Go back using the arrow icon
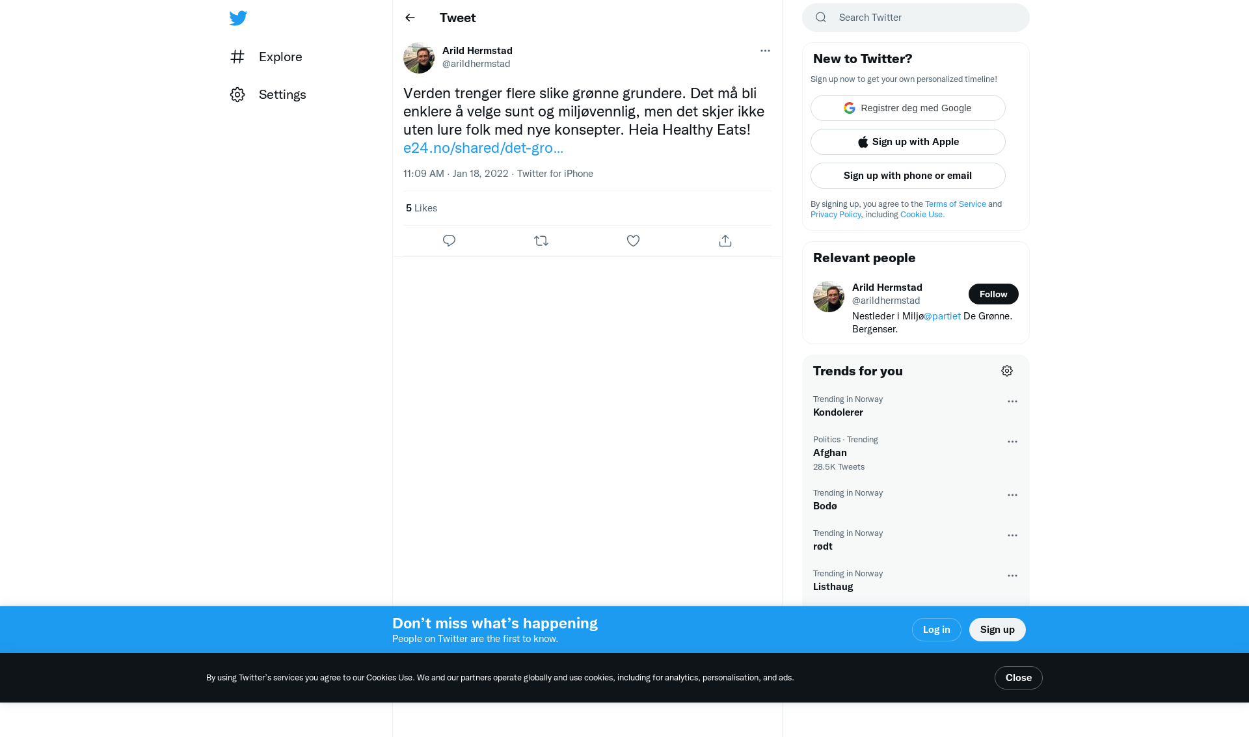Image resolution: width=1249 pixels, height=737 pixels. 410,18
